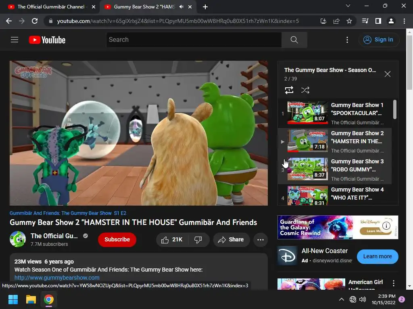This screenshot has height=309, width=413.
Task: Toggle shuffle playlist
Action: [305, 90]
